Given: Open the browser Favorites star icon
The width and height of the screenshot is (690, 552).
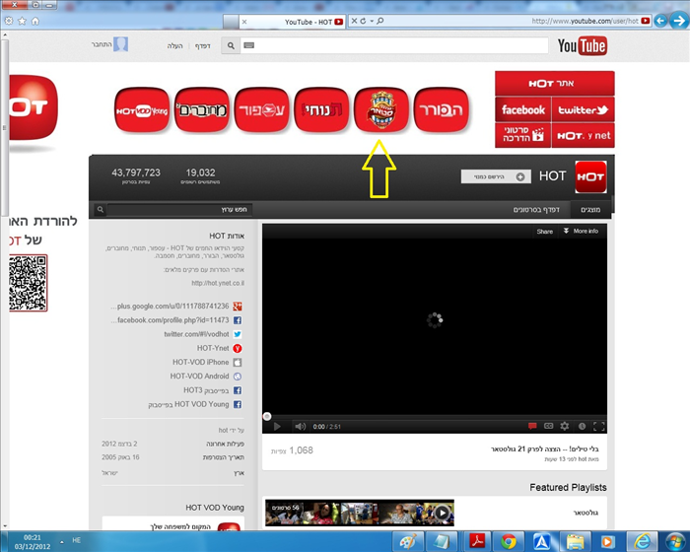Looking at the screenshot, I should 22,21.
